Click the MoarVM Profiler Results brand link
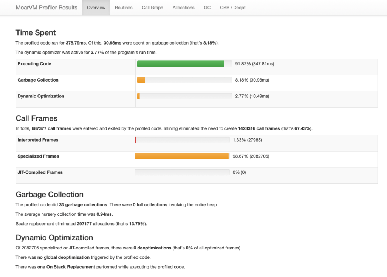387x277 pixels. [x=46, y=8]
